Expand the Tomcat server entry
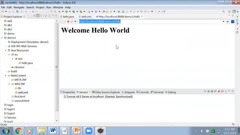This screenshot has height=135, width=240. pos(61,97)
